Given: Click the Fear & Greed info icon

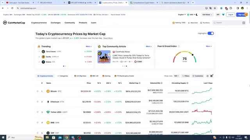Looking at the screenshot, I should click(x=179, y=46).
